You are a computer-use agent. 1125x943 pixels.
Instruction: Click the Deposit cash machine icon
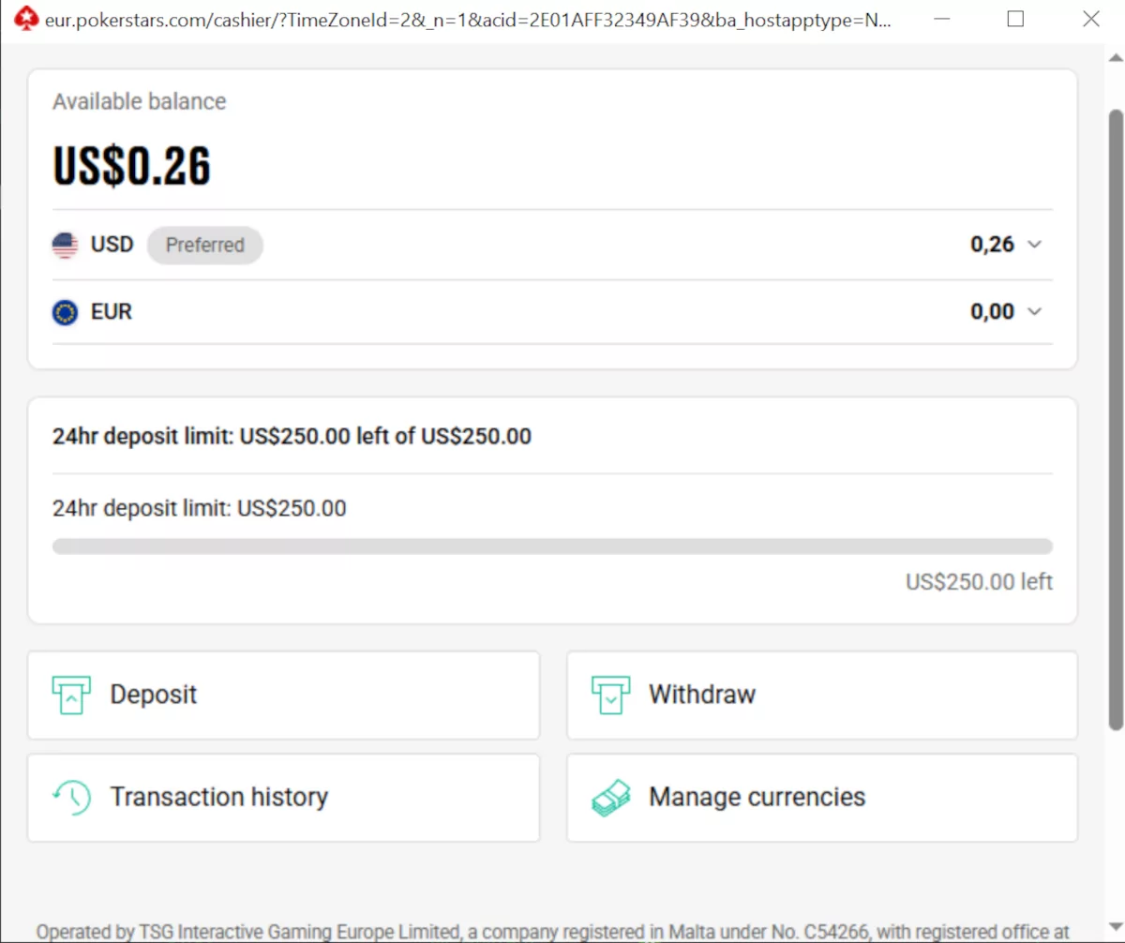click(x=71, y=696)
